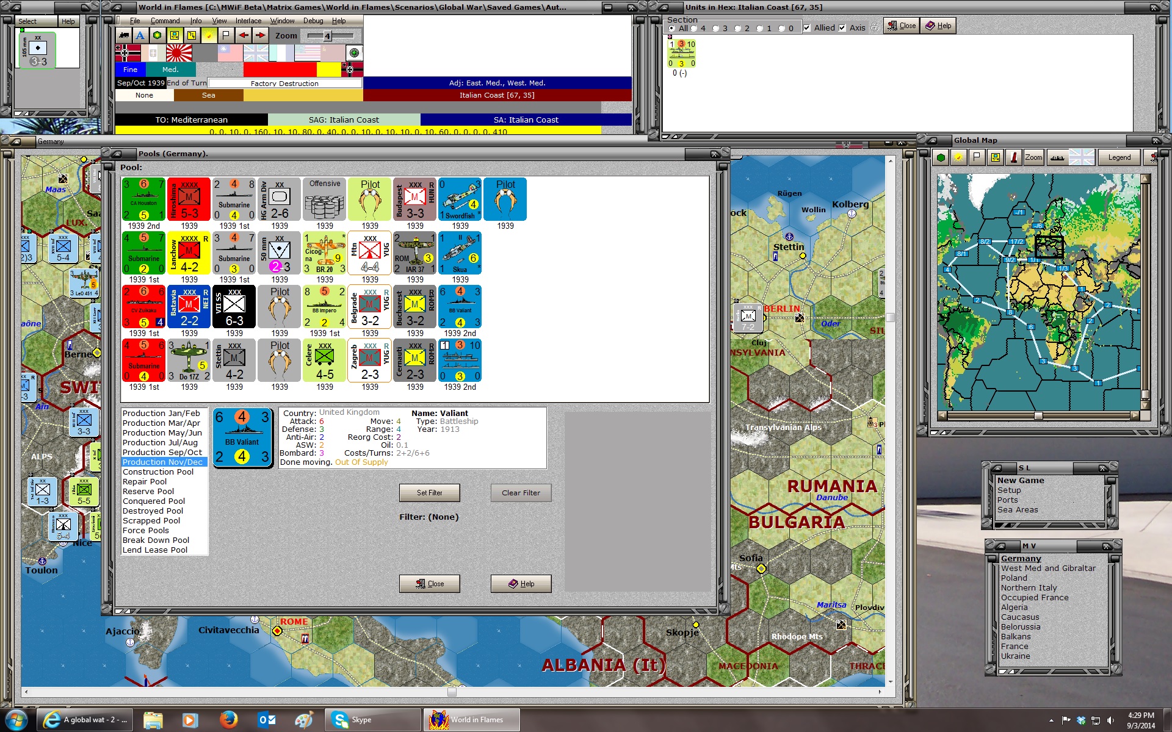
Task: Click the Set Filter button
Action: (x=430, y=492)
